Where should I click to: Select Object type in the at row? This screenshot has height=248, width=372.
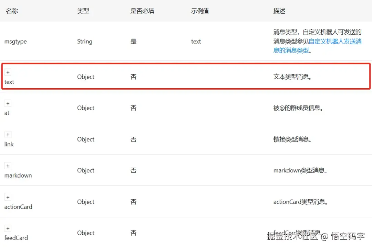[86, 108]
